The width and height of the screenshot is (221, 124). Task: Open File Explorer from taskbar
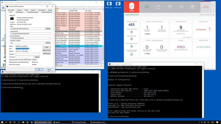(x=23, y=122)
